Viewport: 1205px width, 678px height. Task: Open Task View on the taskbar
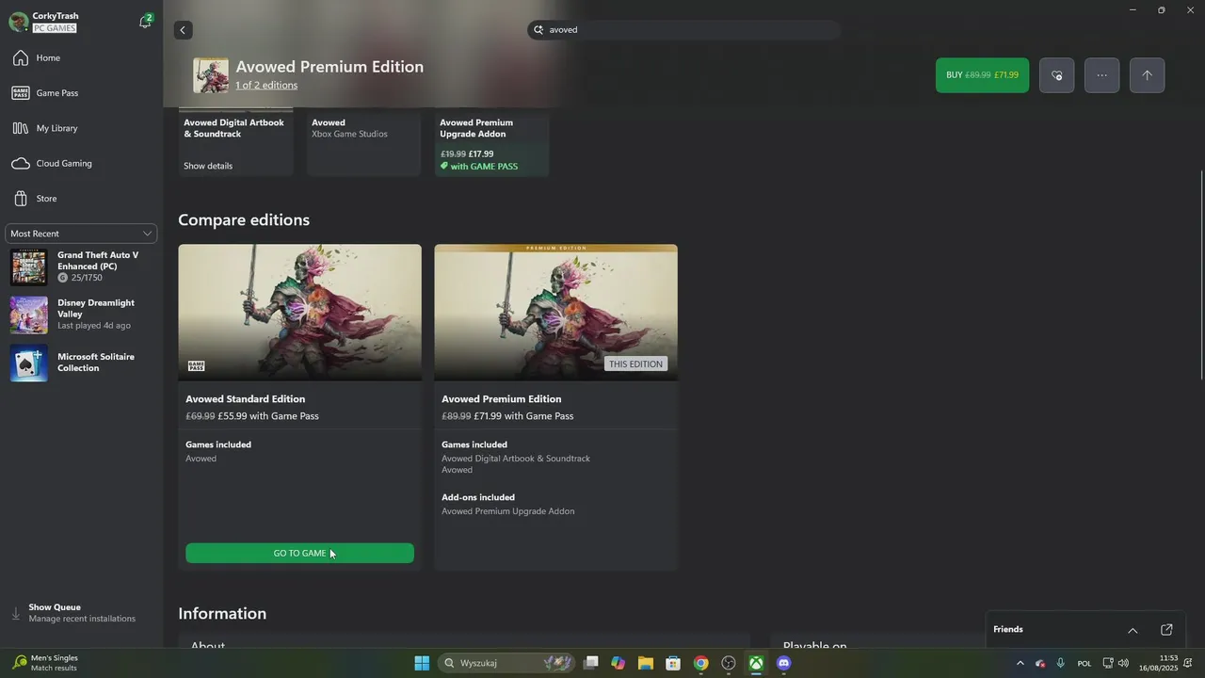pyautogui.click(x=591, y=663)
